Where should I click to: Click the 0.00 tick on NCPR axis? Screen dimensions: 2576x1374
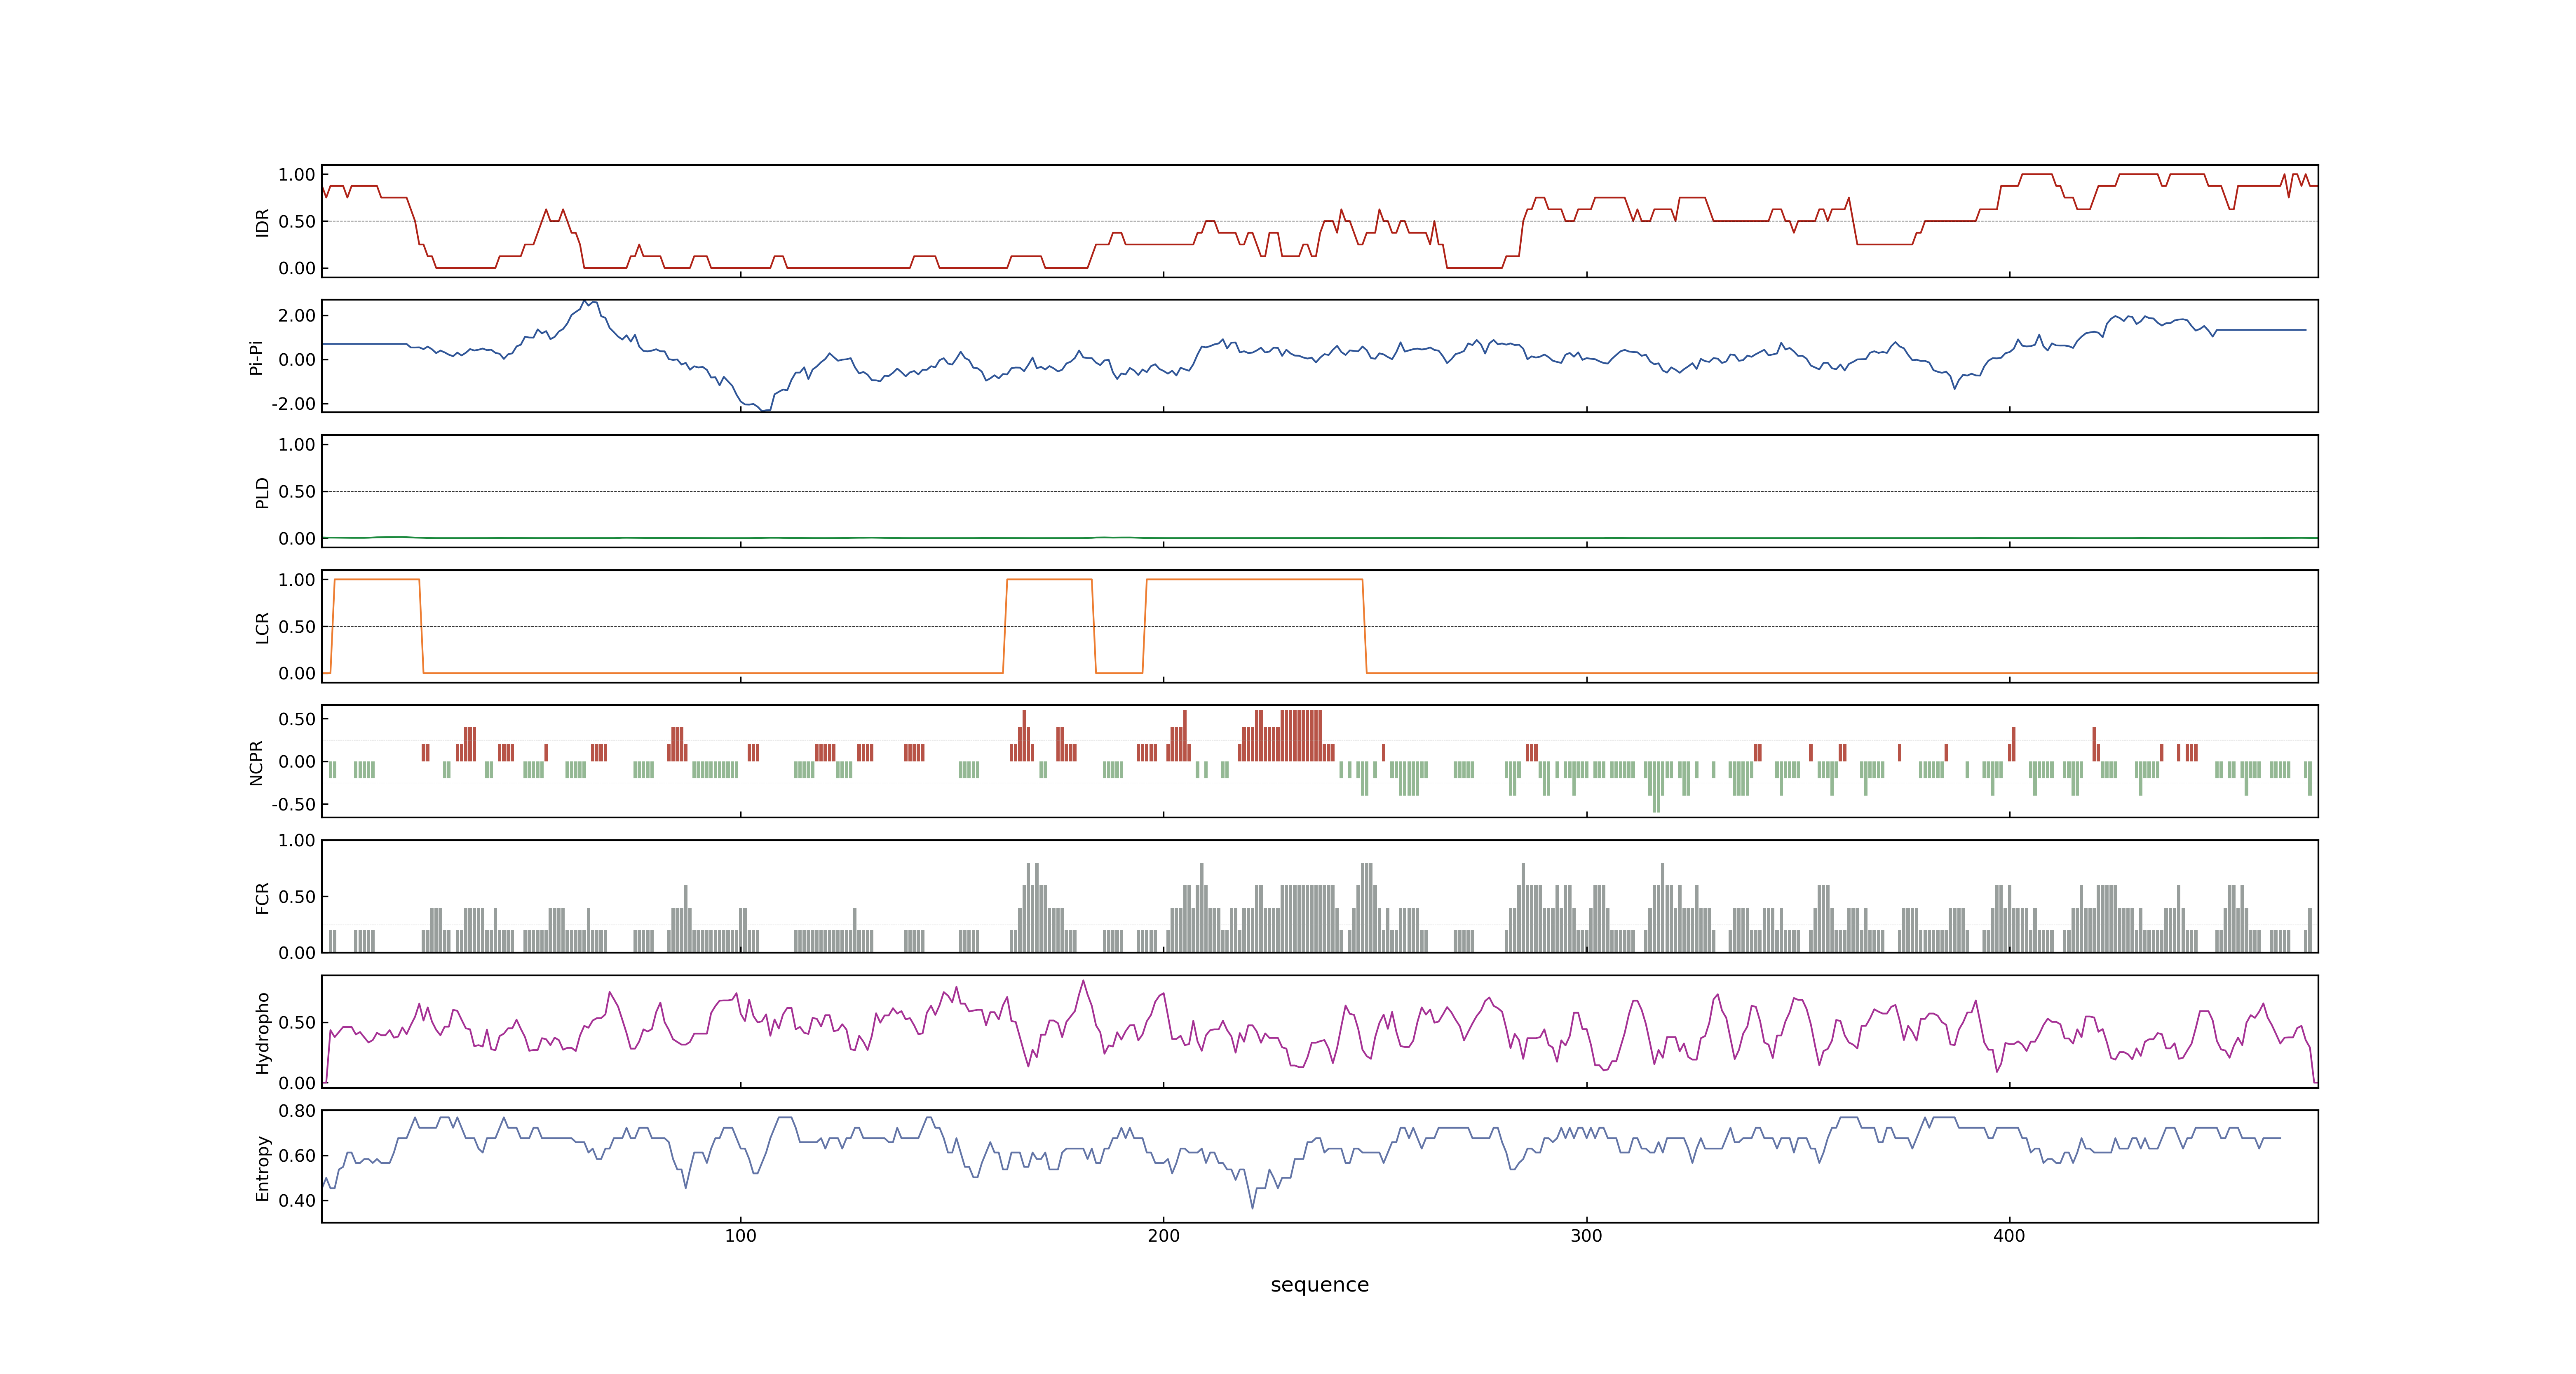point(297,762)
